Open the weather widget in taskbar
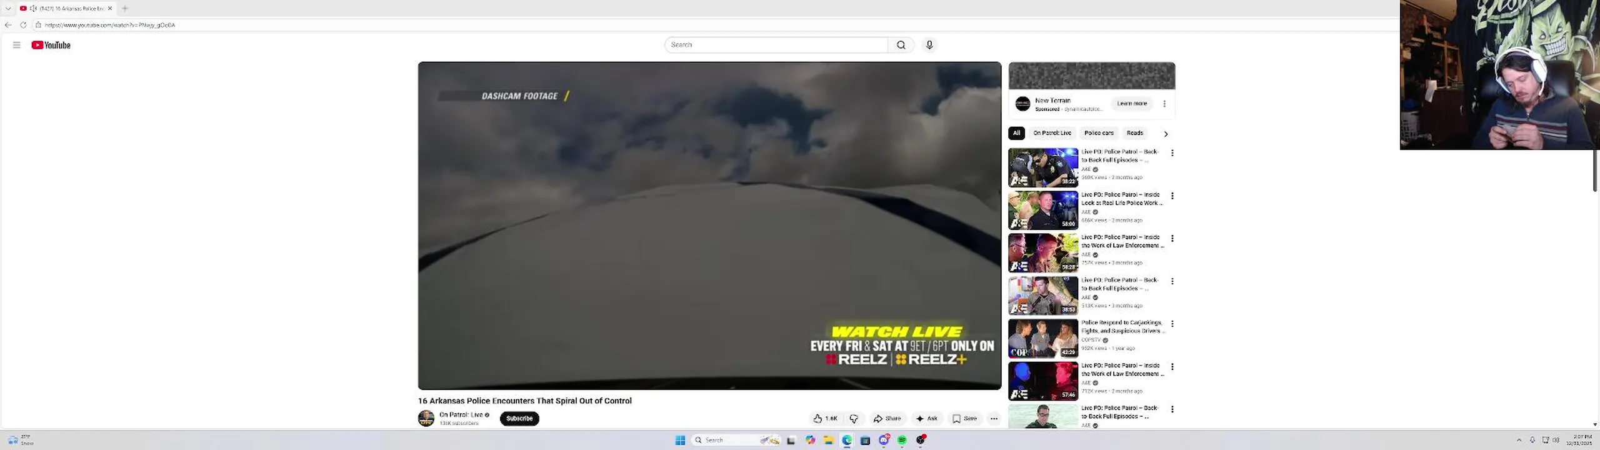Viewport: 1600px width, 450px height. (x=20, y=440)
